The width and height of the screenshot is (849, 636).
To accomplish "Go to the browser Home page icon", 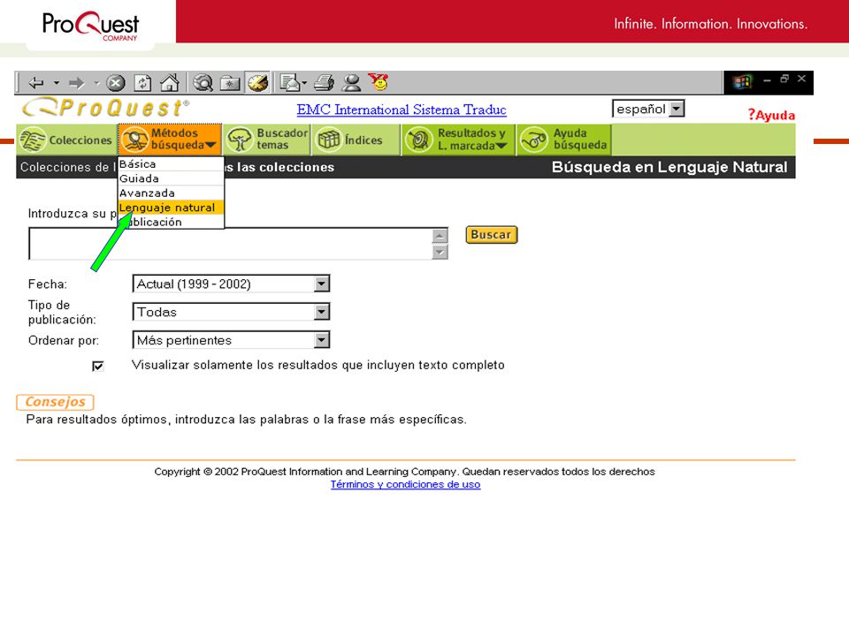I will 170,83.
